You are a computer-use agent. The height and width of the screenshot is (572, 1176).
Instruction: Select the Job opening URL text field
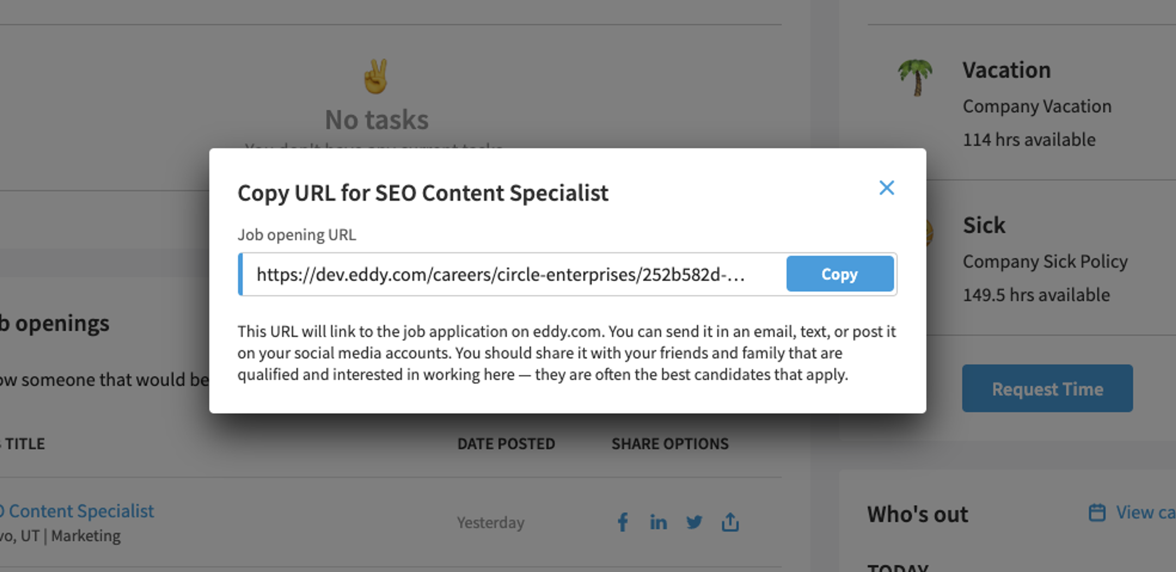tap(512, 274)
